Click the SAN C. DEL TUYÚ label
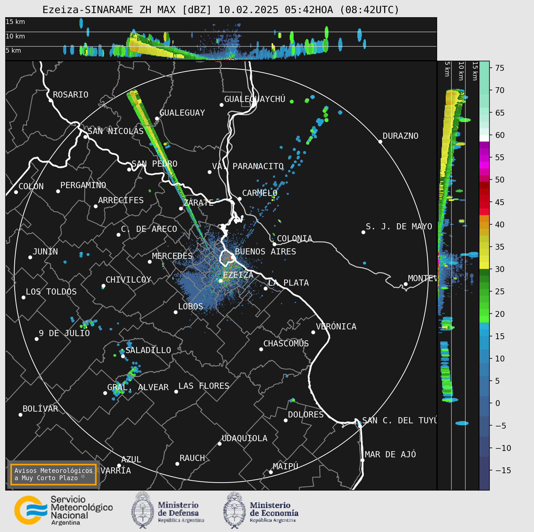Viewport: 534px width, 532px height. [399, 421]
